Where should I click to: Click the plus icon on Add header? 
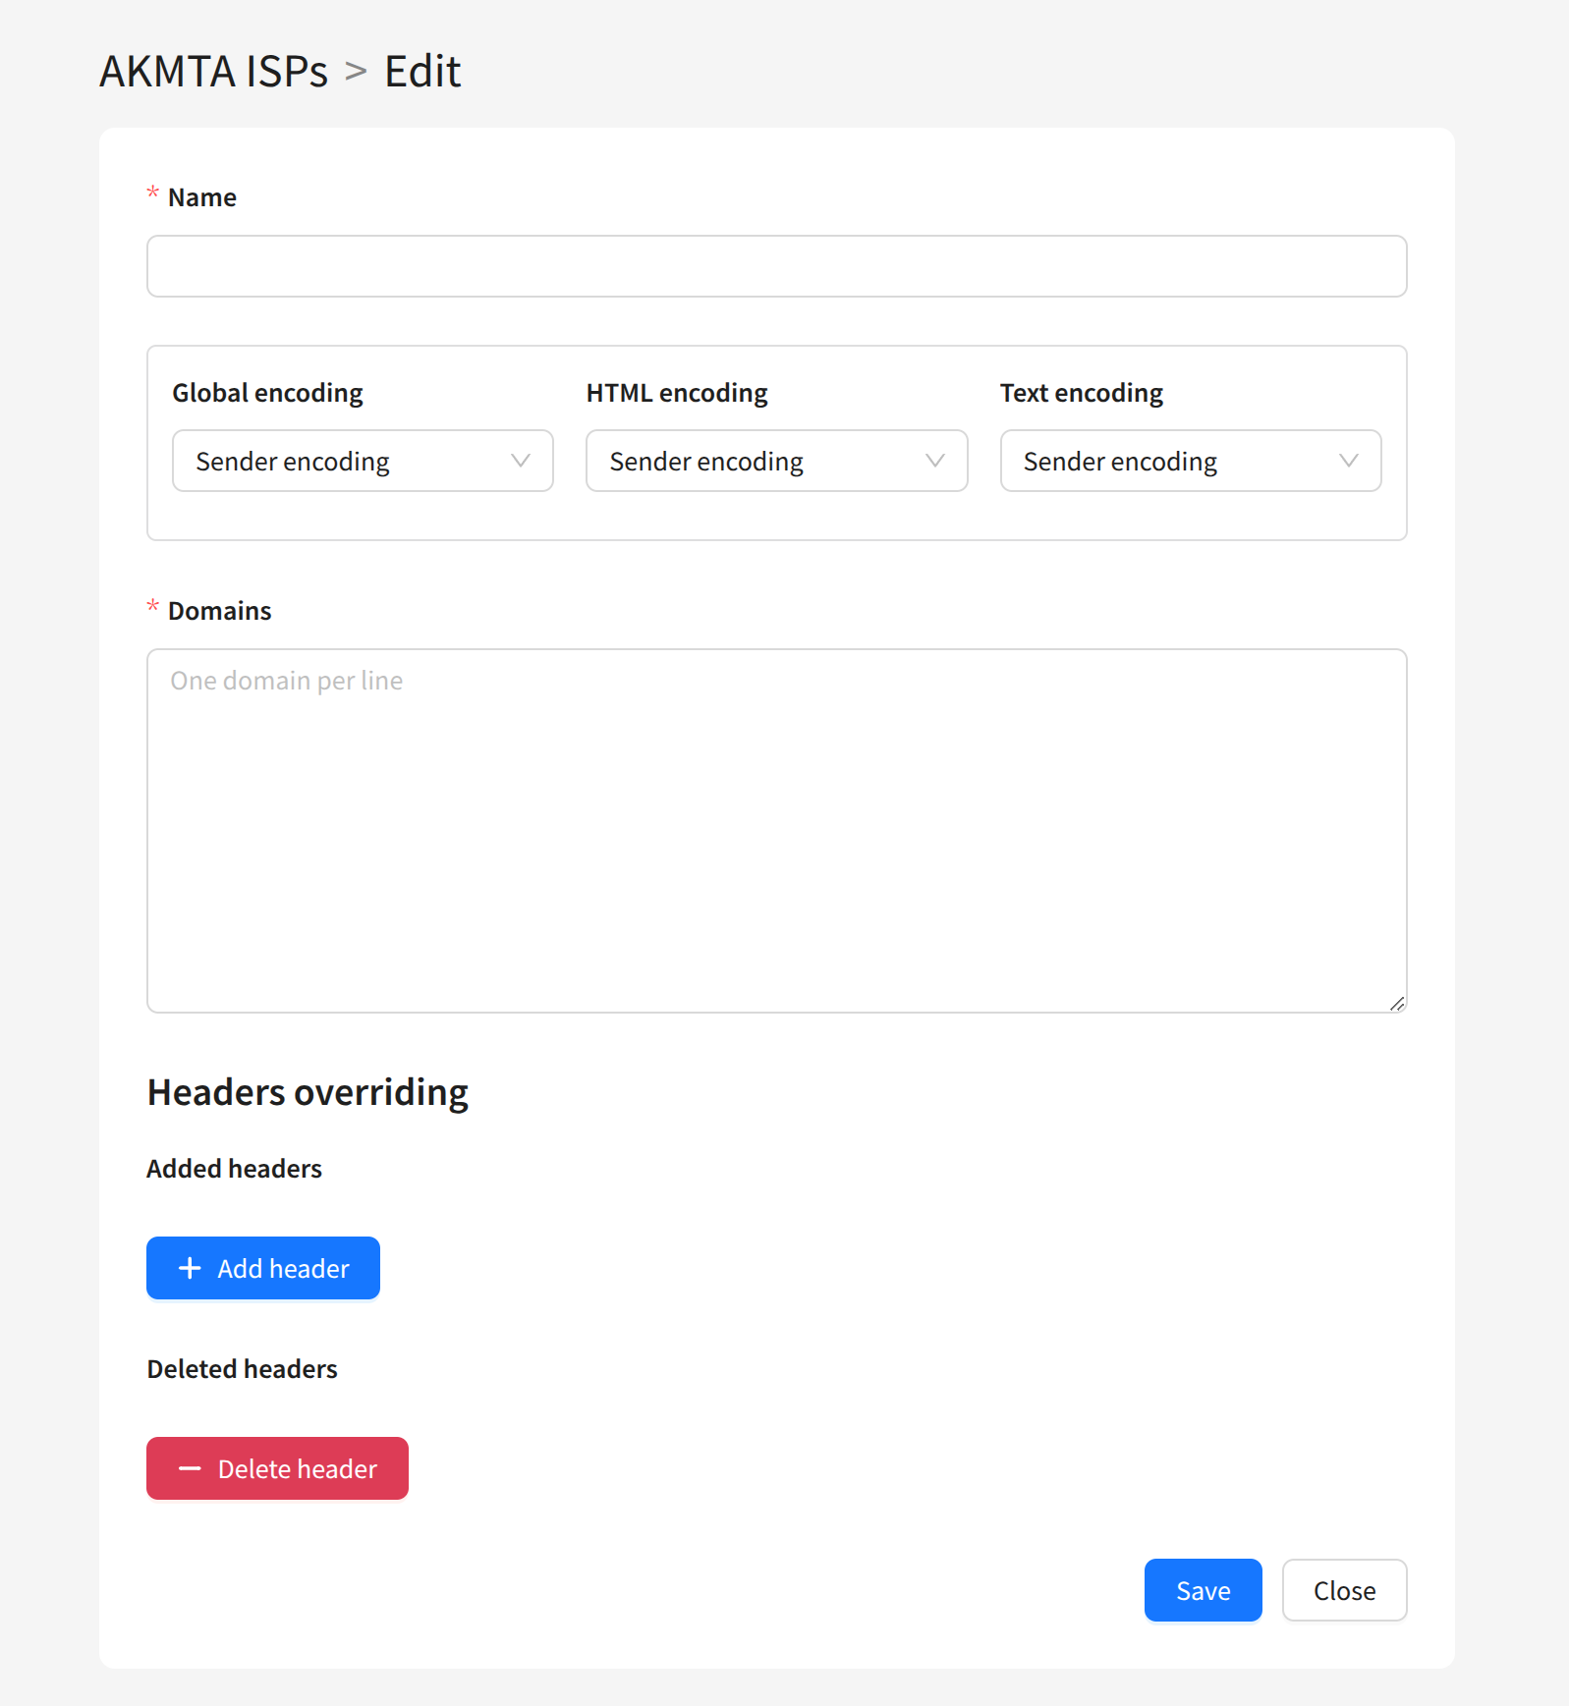pos(190,1268)
